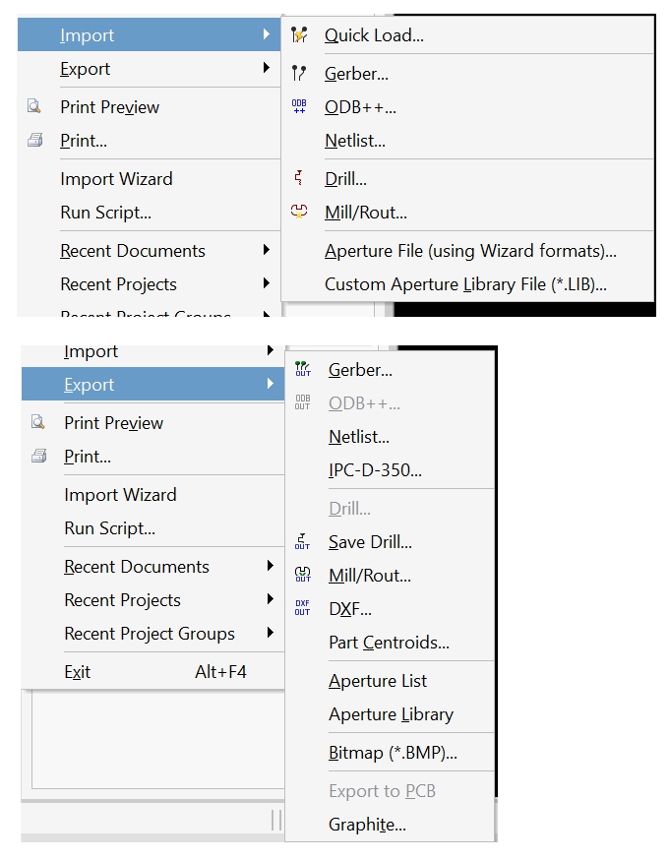Click Save Drill icon in Export submenu
The image size is (670, 861).
[x=303, y=541]
